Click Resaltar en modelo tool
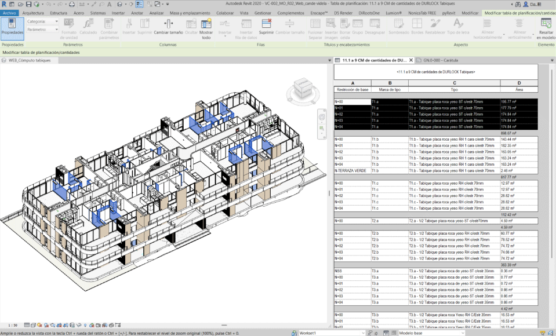 click(546, 28)
